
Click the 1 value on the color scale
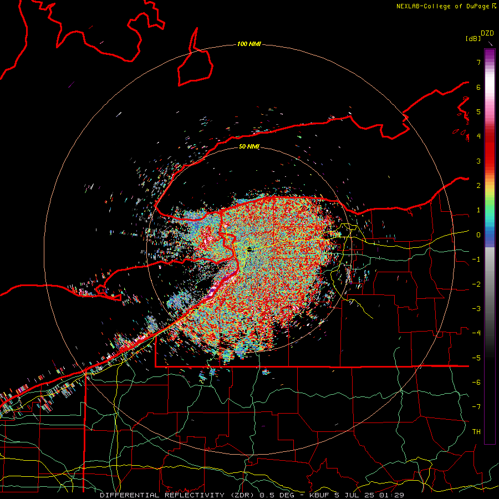[x=478, y=210]
